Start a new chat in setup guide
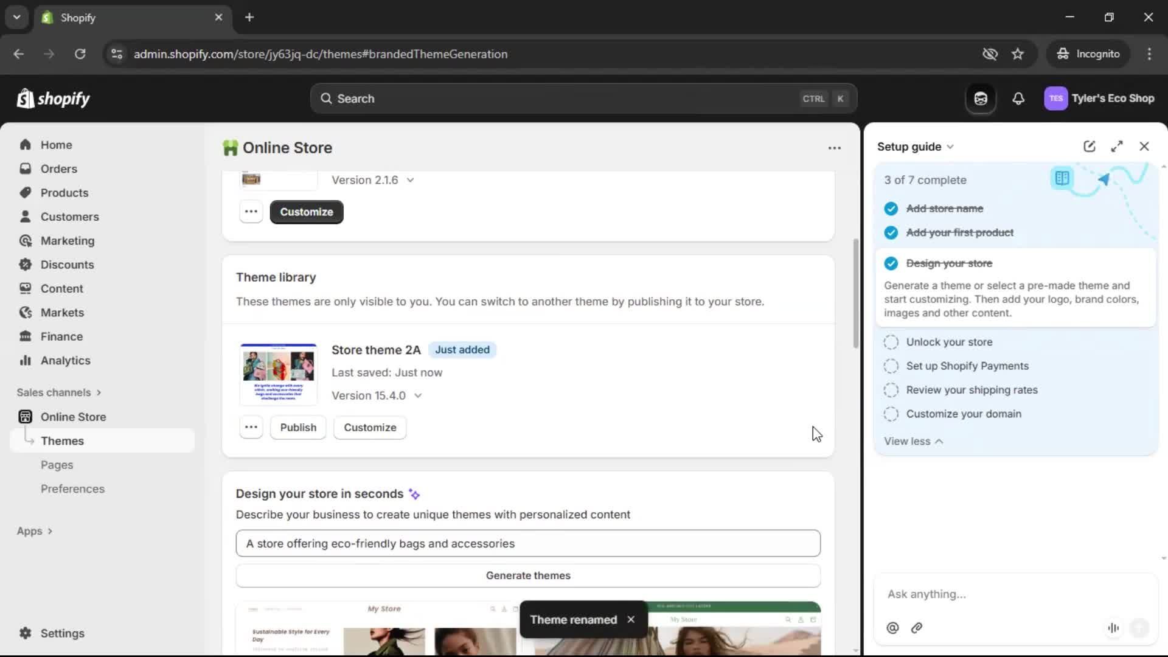1168x657 pixels. tap(1089, 146)
